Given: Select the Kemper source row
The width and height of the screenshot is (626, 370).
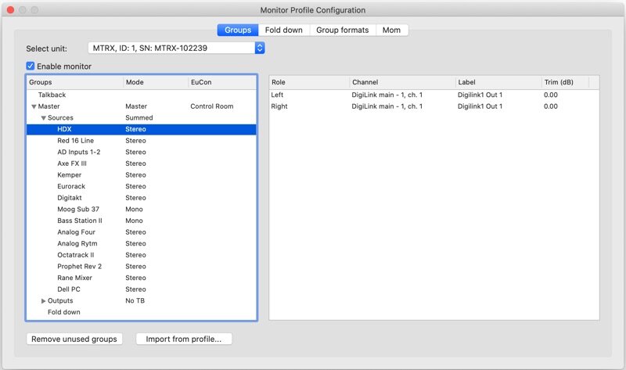Looking at the screenshot, I should point(142,174).
